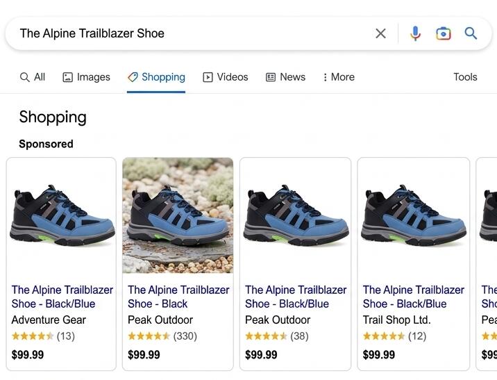
Task: Click the Videos tab play icon
Action: tap(208, 77)
